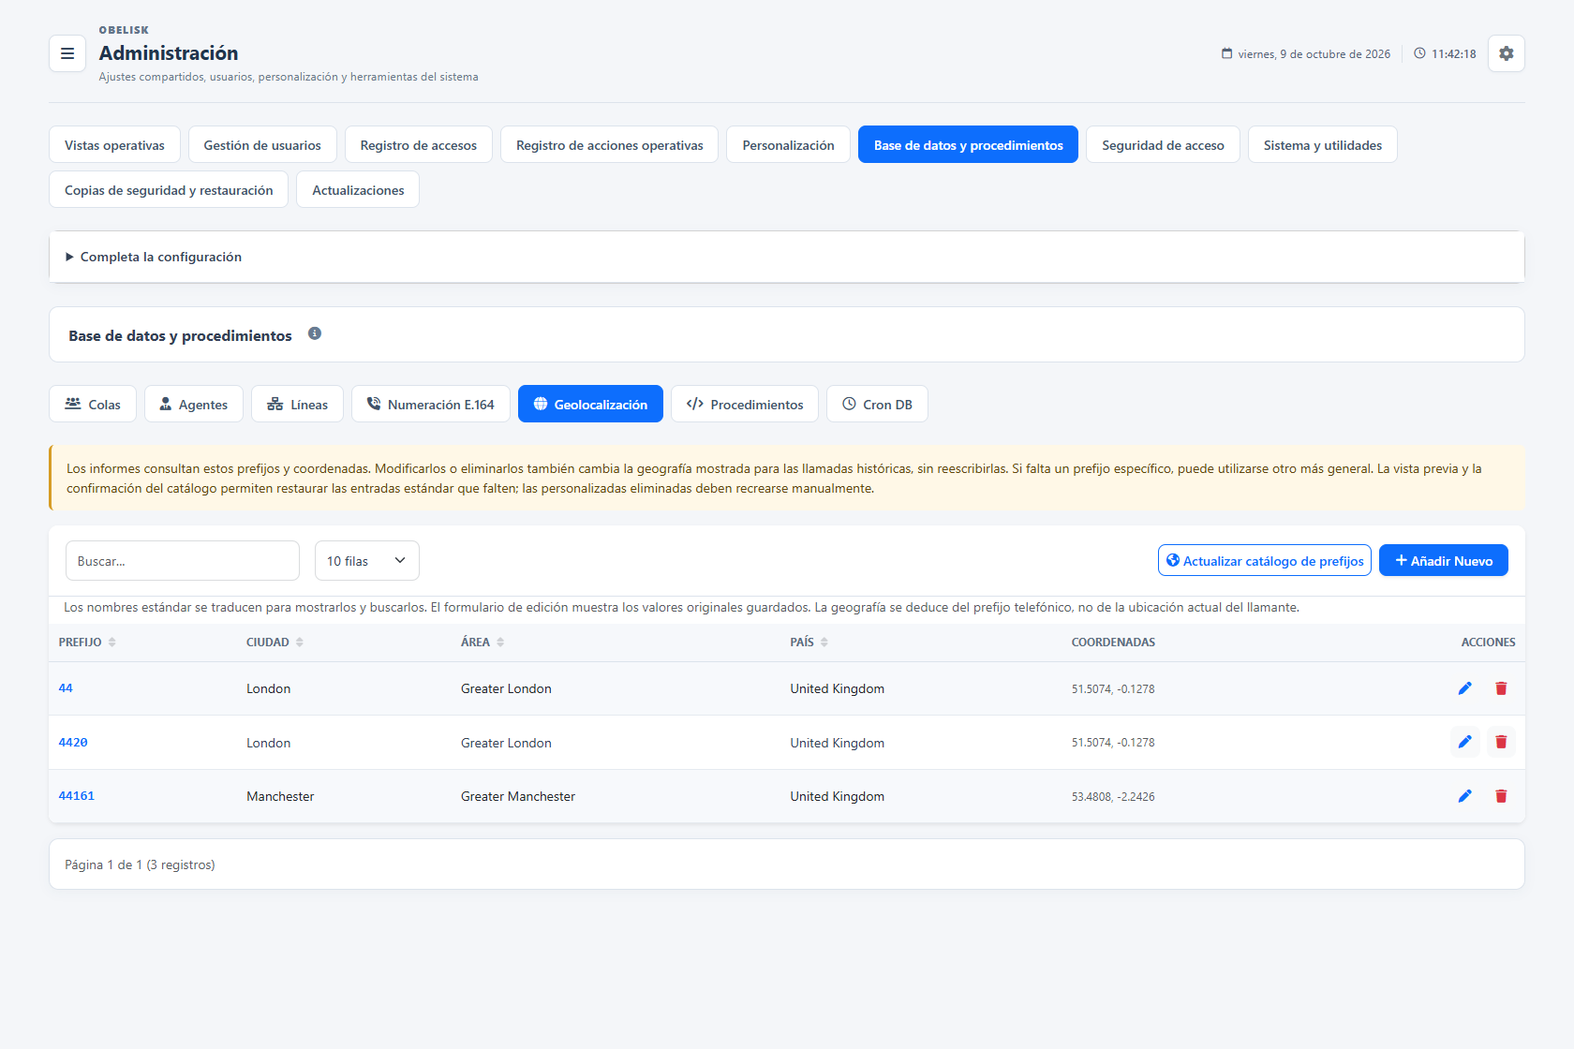This screenshot has height=1049, width=1574.
Task: Open the 10 filas rows dropdown
Action: point(366,561)
